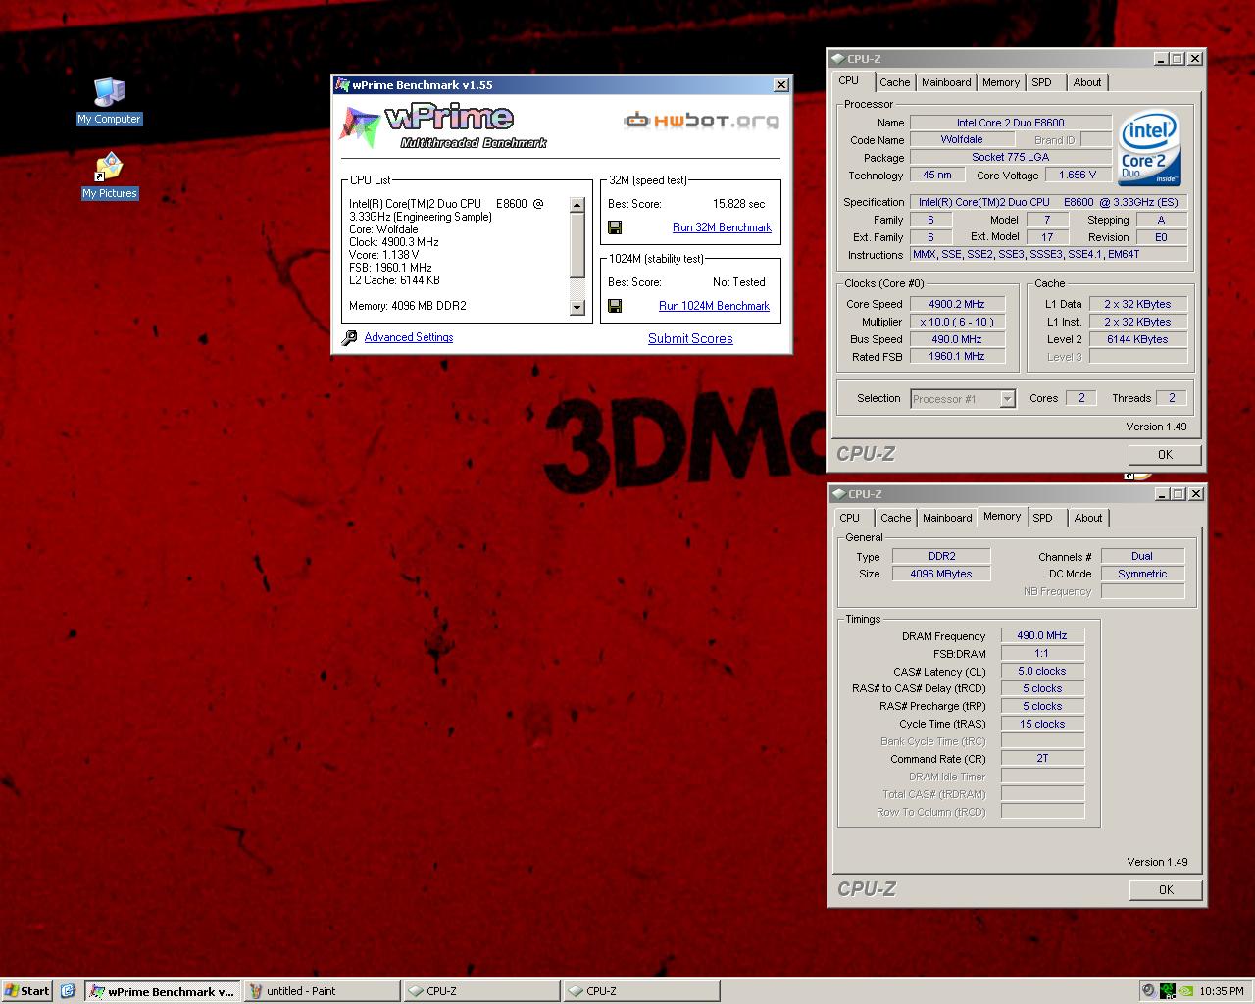Click 32M Best Score 15.828 sec

(738, 204)
